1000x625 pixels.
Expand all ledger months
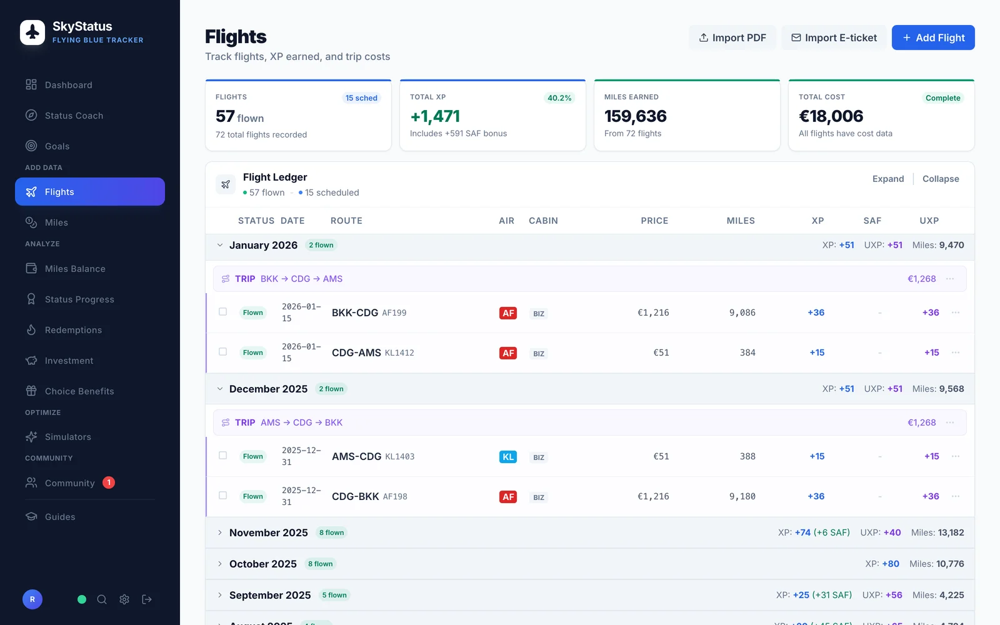(888, 179)
